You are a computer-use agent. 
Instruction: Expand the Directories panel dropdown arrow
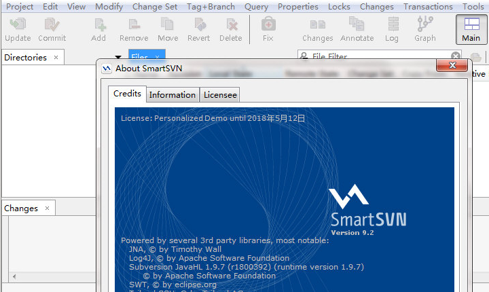(x=119, y=58)
